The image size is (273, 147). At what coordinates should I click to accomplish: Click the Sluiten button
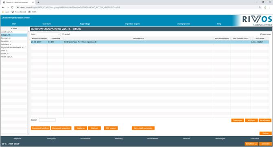pos(266,133)
